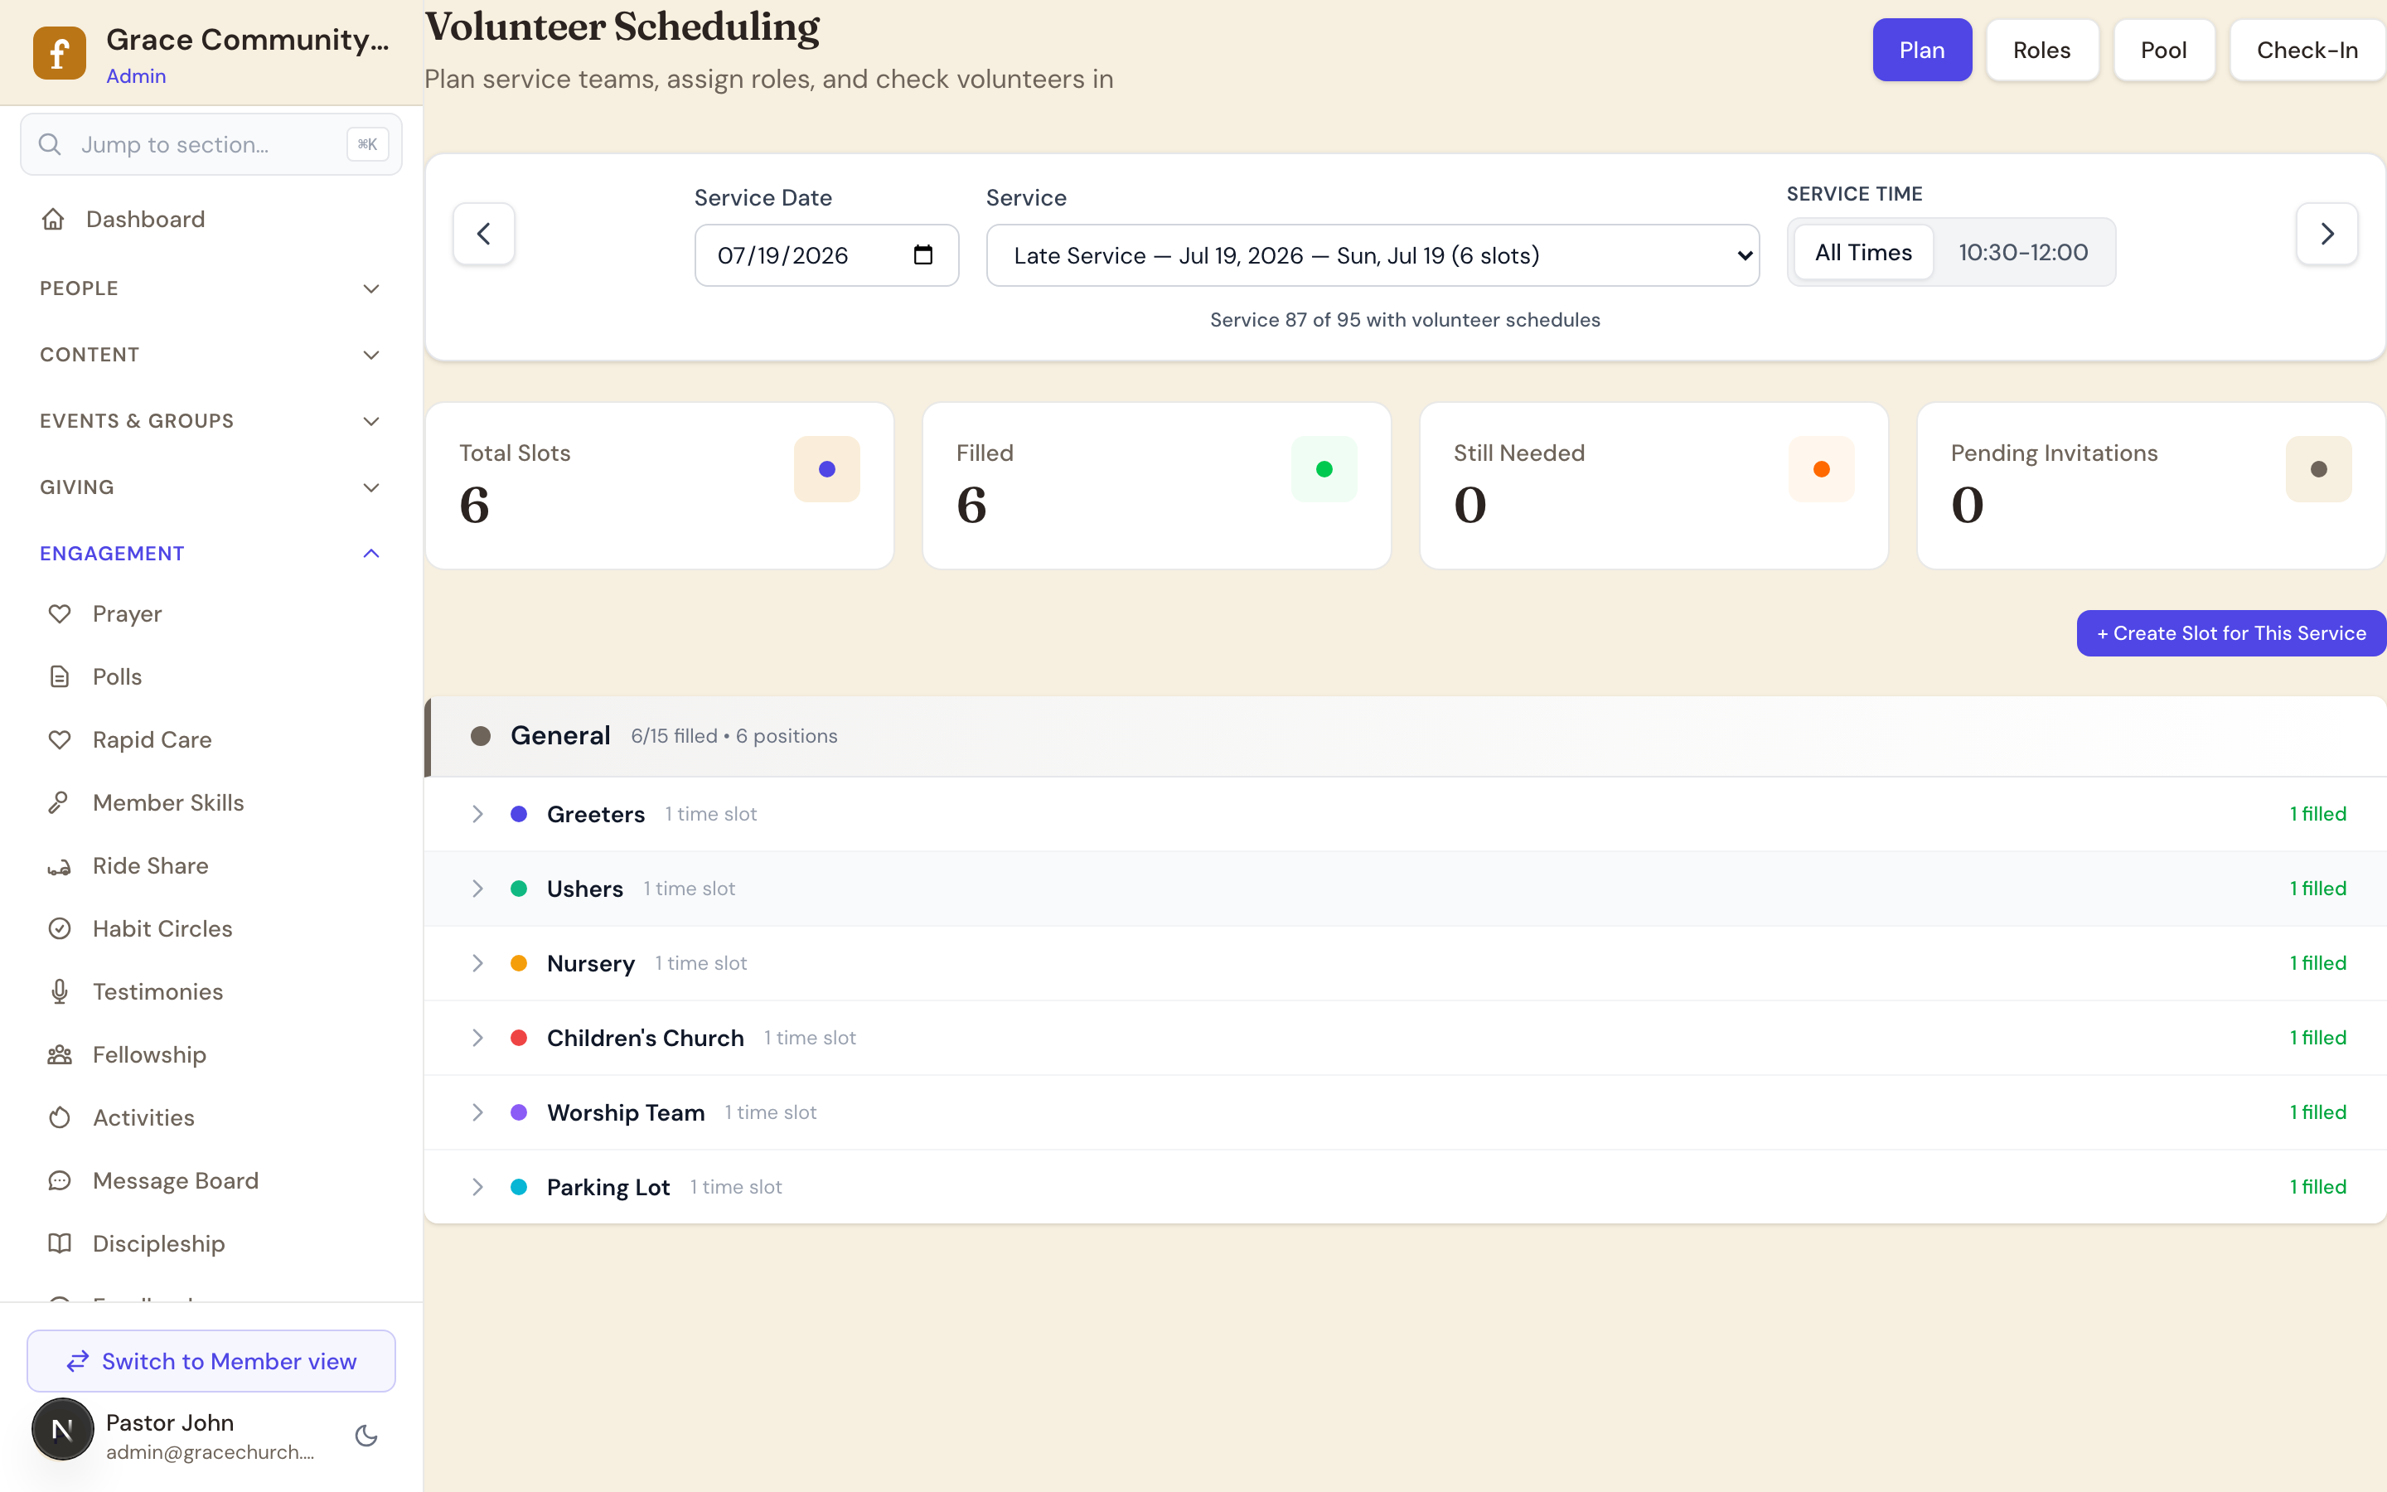Expand the CONTENT sidebar section
Image resolution: width=2387 pixels, height=1492 pixels.
(210, 354)
